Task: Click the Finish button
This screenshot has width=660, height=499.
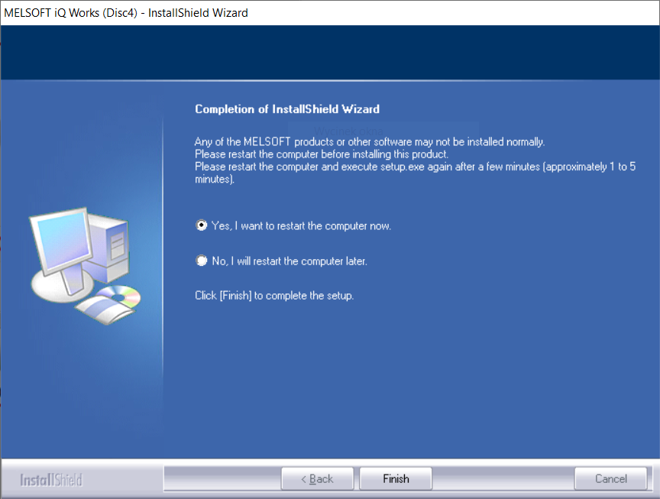Action: pos(396,479)
